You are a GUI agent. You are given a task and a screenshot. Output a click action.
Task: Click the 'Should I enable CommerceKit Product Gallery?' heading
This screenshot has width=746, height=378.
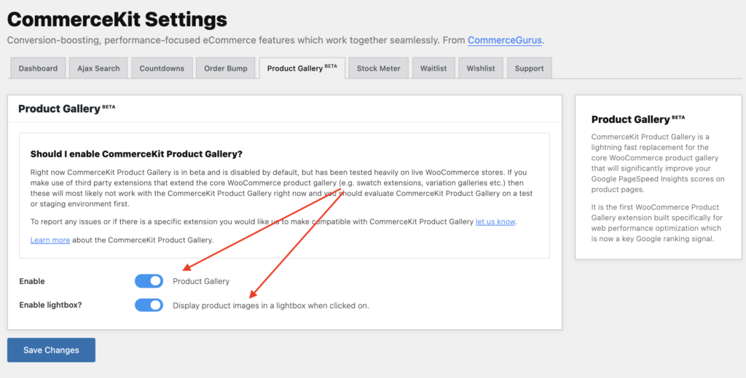click(x=136, y=154)
